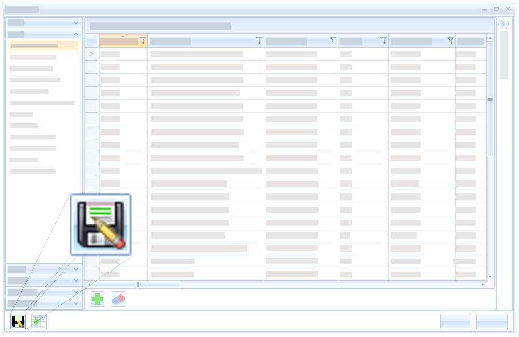Select the first row indicator with arrow
This screenshot has height=337, width=519.
coord(92,54)
